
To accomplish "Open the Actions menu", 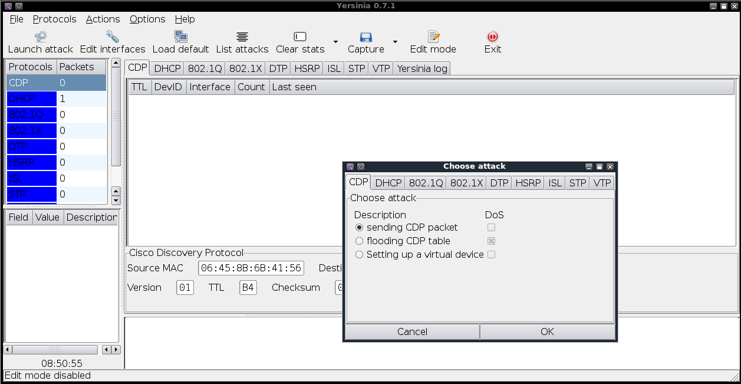I will pos(103,19).
